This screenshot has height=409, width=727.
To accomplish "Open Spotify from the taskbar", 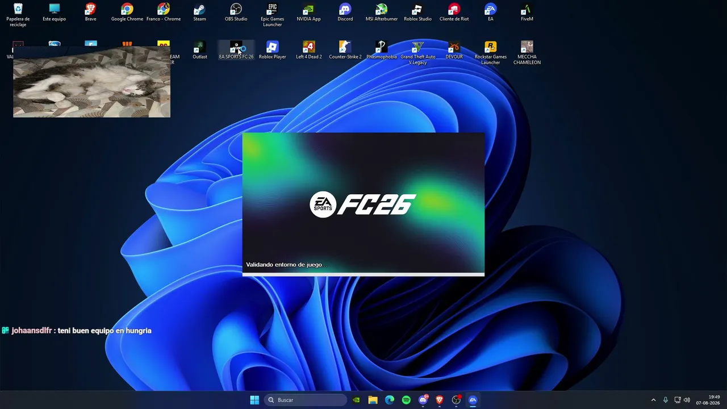I will pyautogui.click(x=406, y=400).
